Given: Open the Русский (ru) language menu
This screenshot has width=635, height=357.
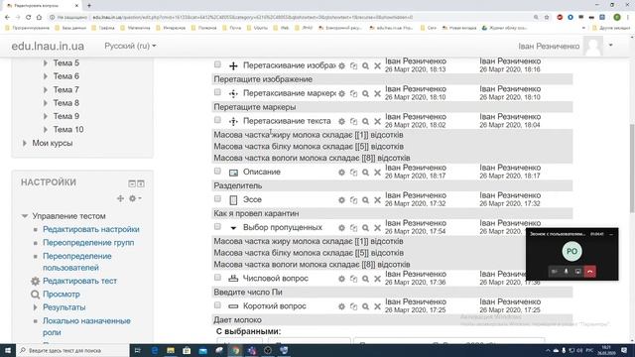Looking at the screenshot, I should pos(130,47).
